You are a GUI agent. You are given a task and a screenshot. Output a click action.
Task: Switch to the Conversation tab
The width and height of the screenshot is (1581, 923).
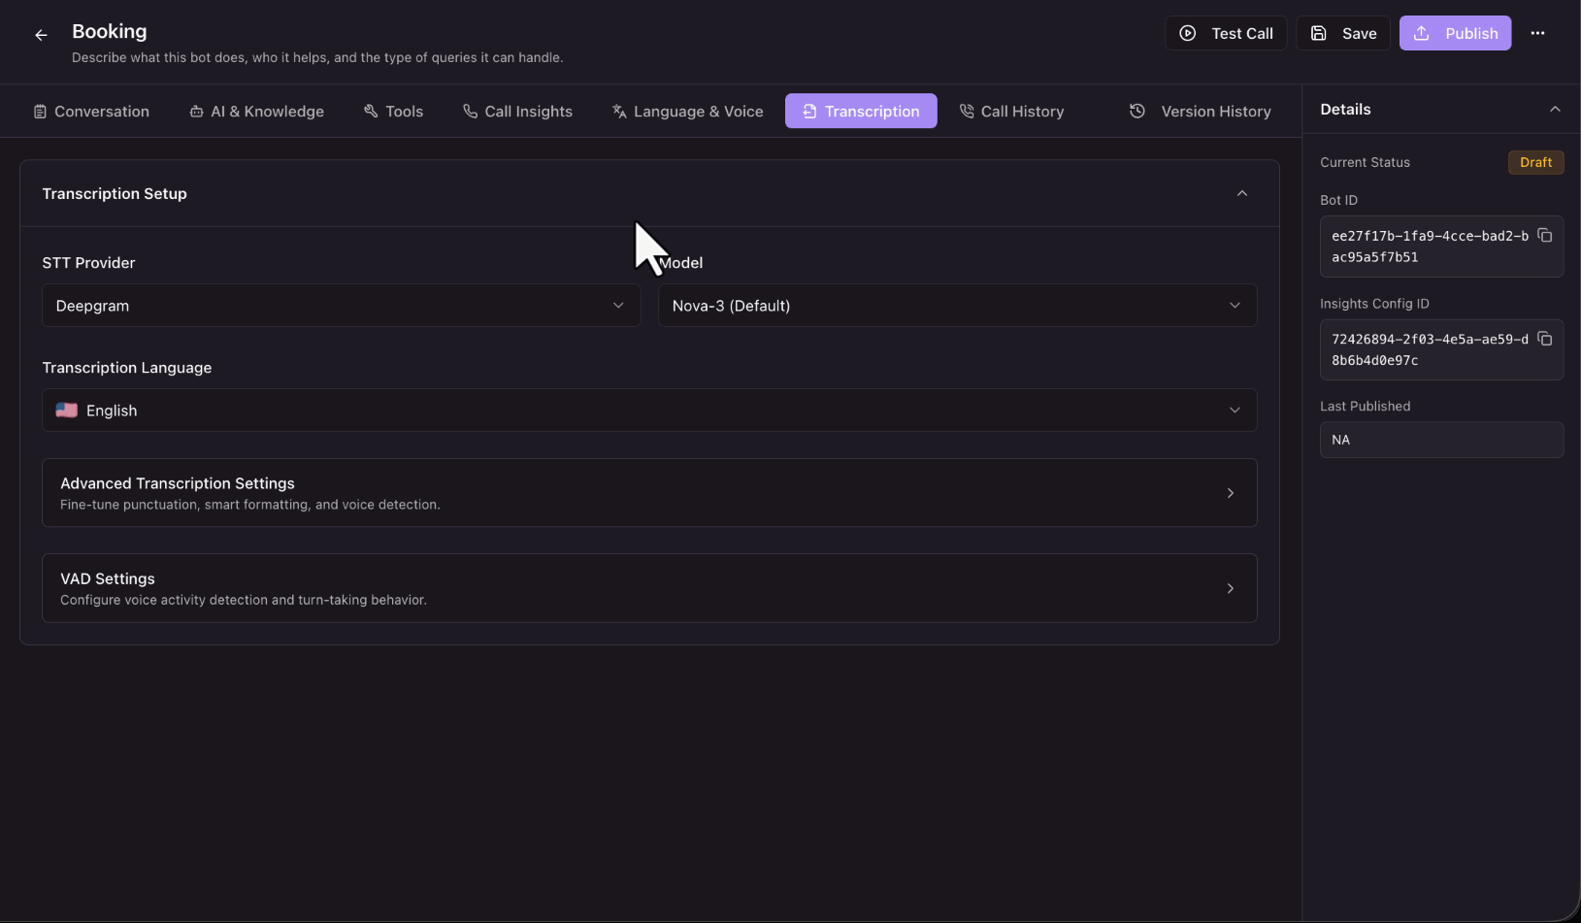point(91,112)
